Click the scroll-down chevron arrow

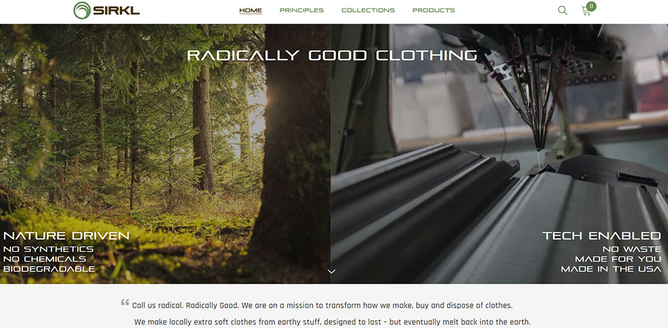point(331,271)
